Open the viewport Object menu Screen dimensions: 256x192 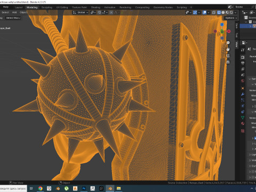pos(23,12)
